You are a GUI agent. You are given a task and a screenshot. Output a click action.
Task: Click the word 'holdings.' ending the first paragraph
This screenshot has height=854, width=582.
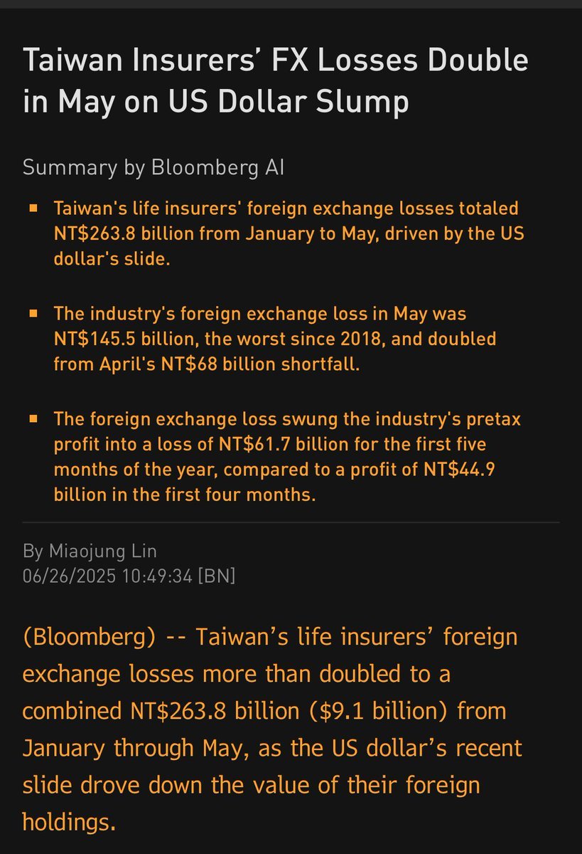point(69,822)
